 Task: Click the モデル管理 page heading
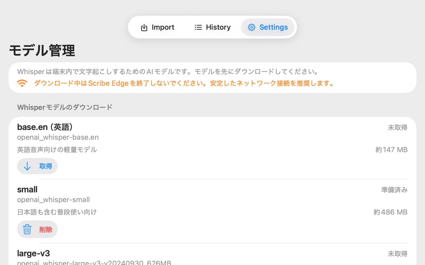[x=42, y=51]
